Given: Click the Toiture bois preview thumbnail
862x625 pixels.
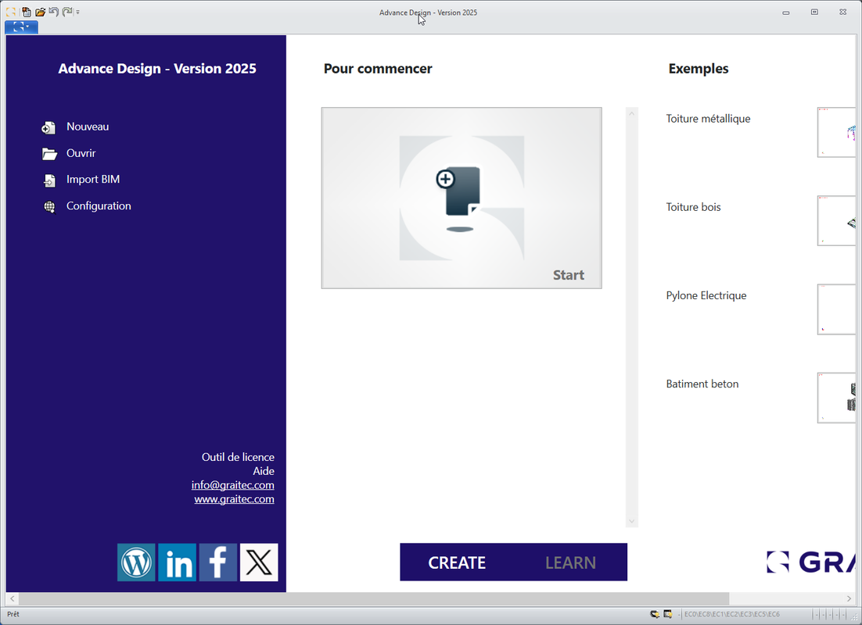Looking at the screenshot, I should (837, 221).
